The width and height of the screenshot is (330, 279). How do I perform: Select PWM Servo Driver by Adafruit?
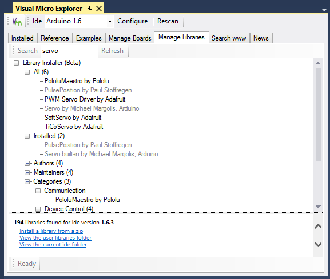pos(85,99)
